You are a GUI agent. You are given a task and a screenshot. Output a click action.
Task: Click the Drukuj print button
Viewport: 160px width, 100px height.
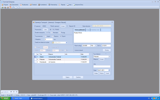point(107,50)
